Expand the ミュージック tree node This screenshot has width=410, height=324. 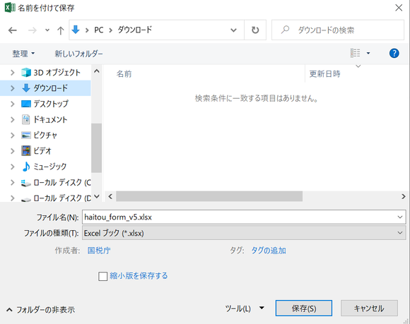click(12, 167)
